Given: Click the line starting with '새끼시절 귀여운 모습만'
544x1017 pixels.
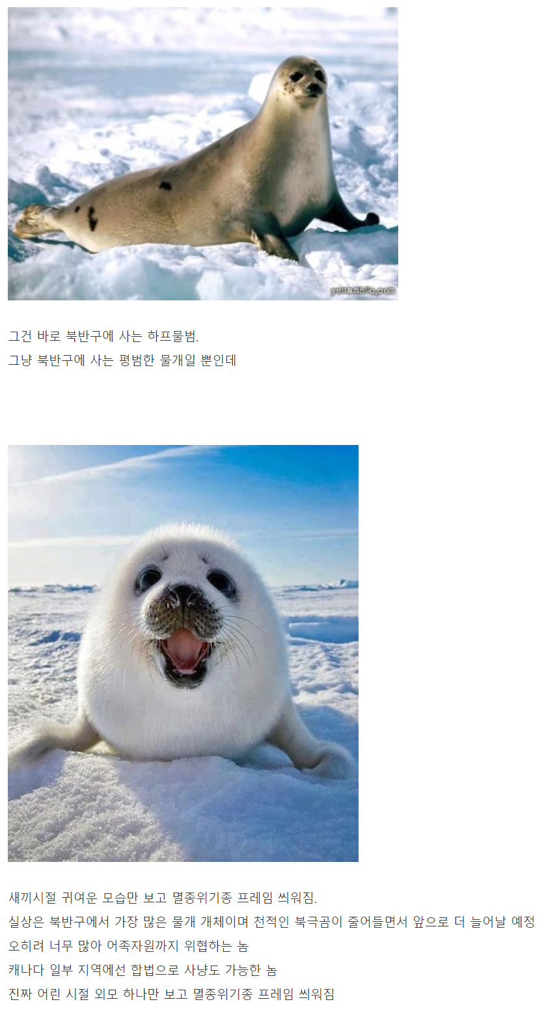Looking at the screenshot, I should [163, 898].
